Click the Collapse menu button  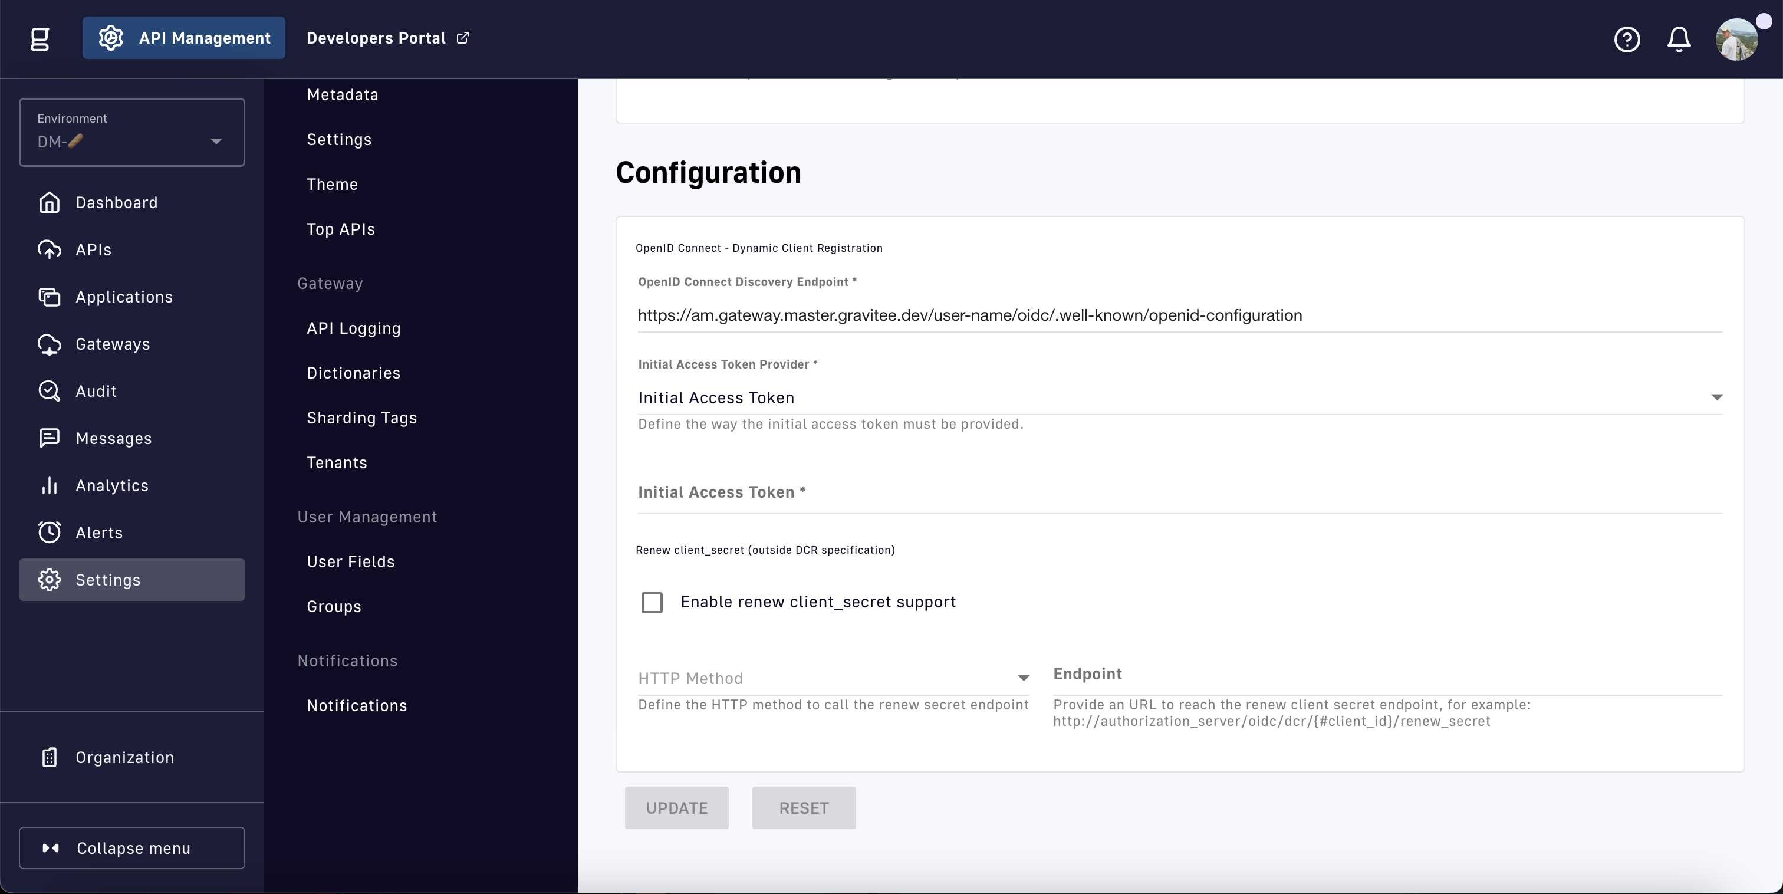click(131, 847)
